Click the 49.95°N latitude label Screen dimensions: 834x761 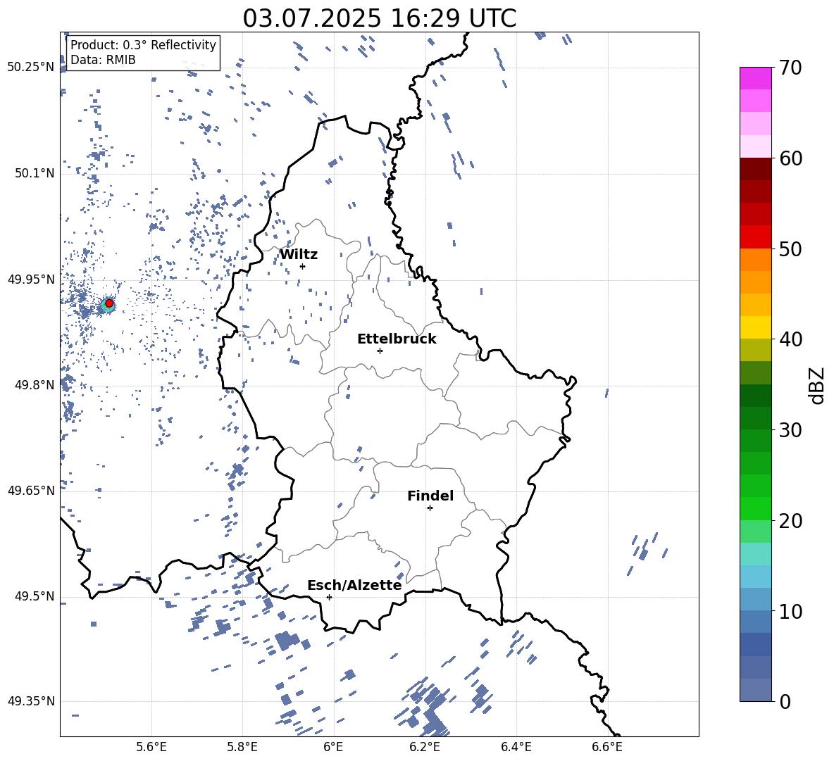pos(31,279)
